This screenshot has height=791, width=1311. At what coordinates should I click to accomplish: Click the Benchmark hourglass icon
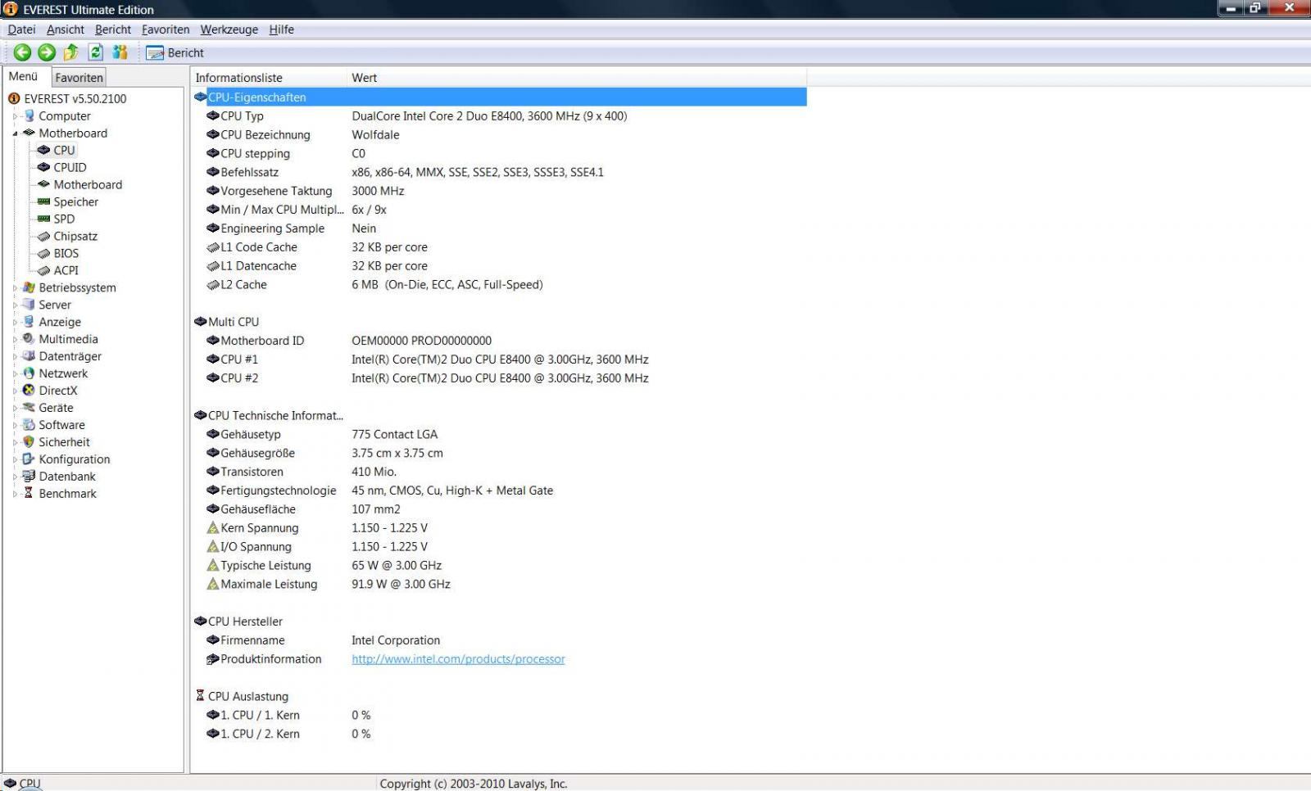29,494
